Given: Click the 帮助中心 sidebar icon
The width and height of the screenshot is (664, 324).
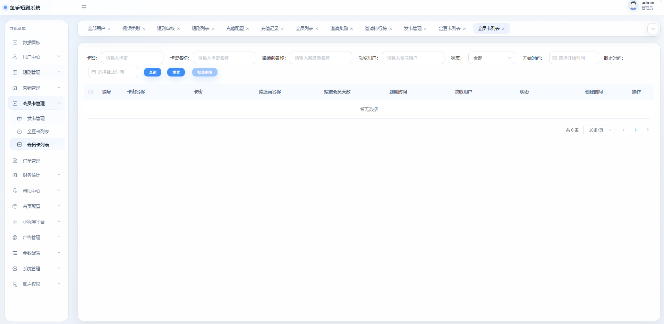Looking at the screenshot, I should [x=15, y=191].
